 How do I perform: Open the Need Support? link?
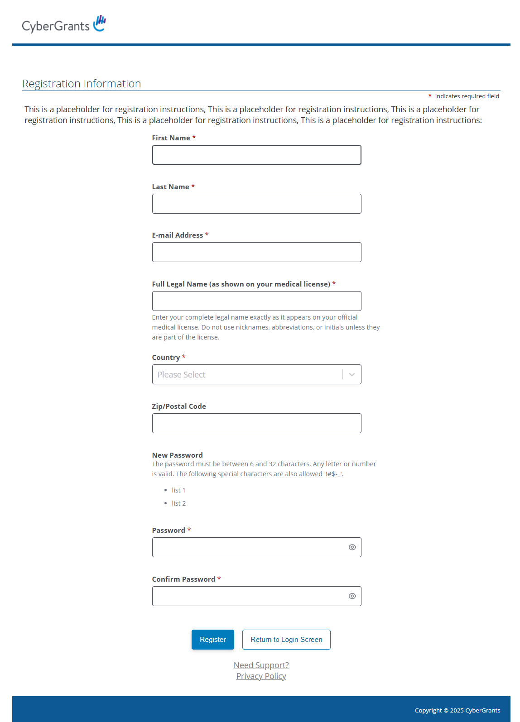[261, 665]
